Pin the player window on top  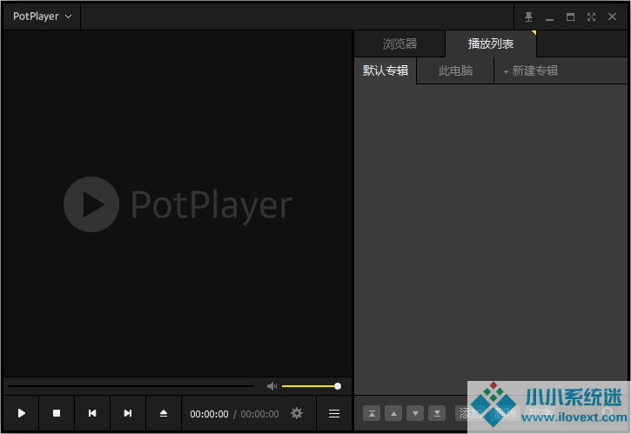(x=529, y=17)
